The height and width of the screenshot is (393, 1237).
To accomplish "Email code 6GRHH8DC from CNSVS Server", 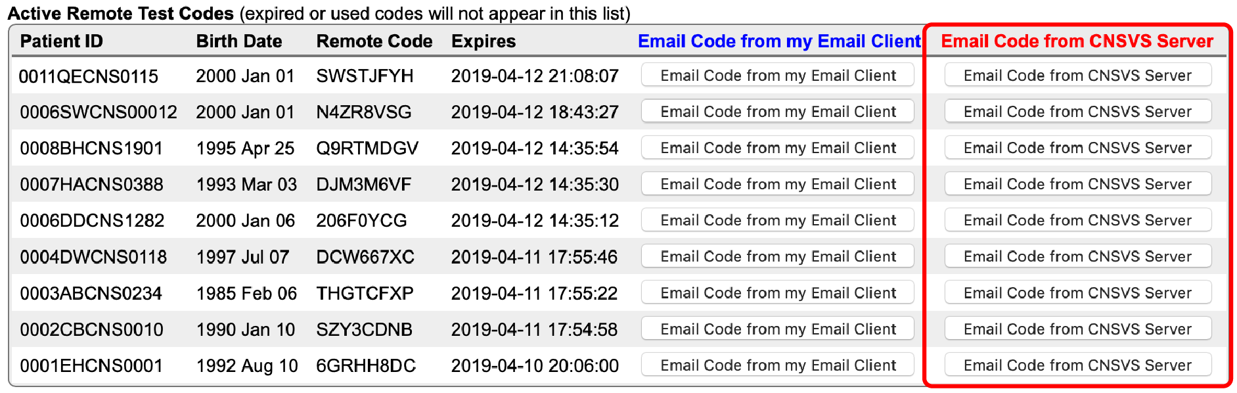I will tap(1077, 365).
